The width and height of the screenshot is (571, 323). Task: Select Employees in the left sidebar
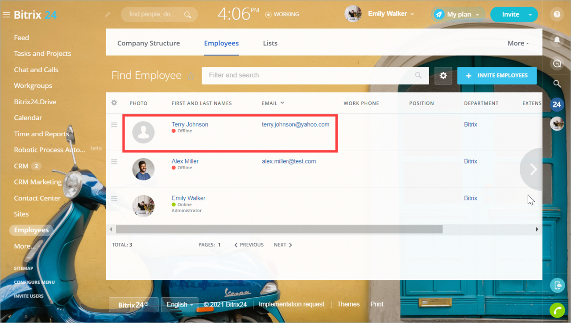(x=31, y=230)
